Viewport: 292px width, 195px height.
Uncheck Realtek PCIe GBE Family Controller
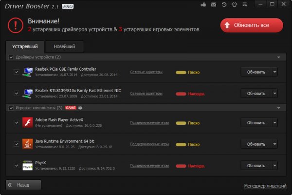tap(17, 72)
